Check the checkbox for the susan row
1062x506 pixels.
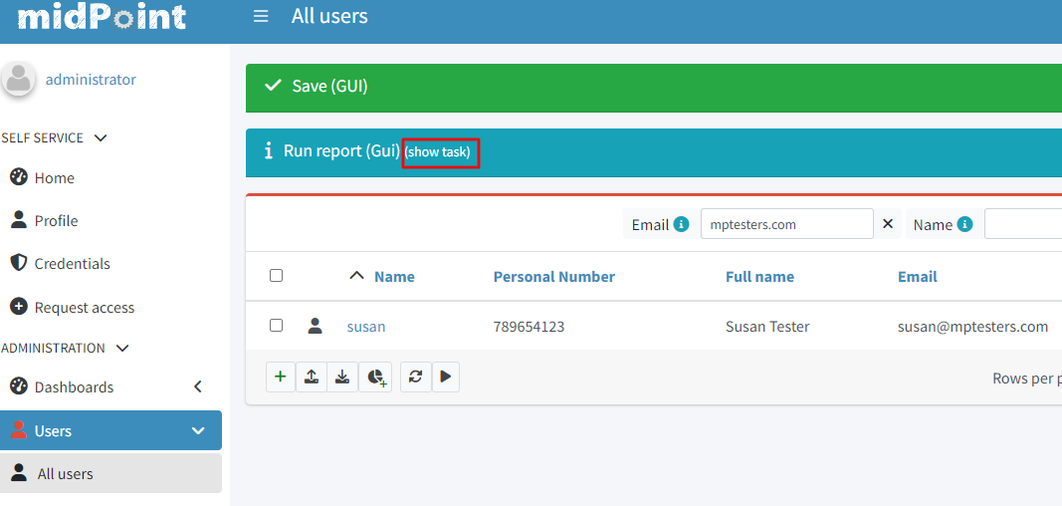coord(277,326)
